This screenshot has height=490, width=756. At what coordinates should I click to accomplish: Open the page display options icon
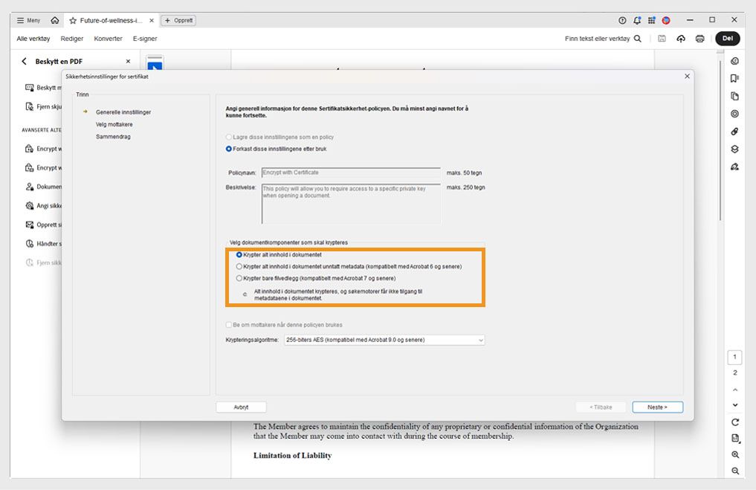pyautogui.click(x=734, y=439)
